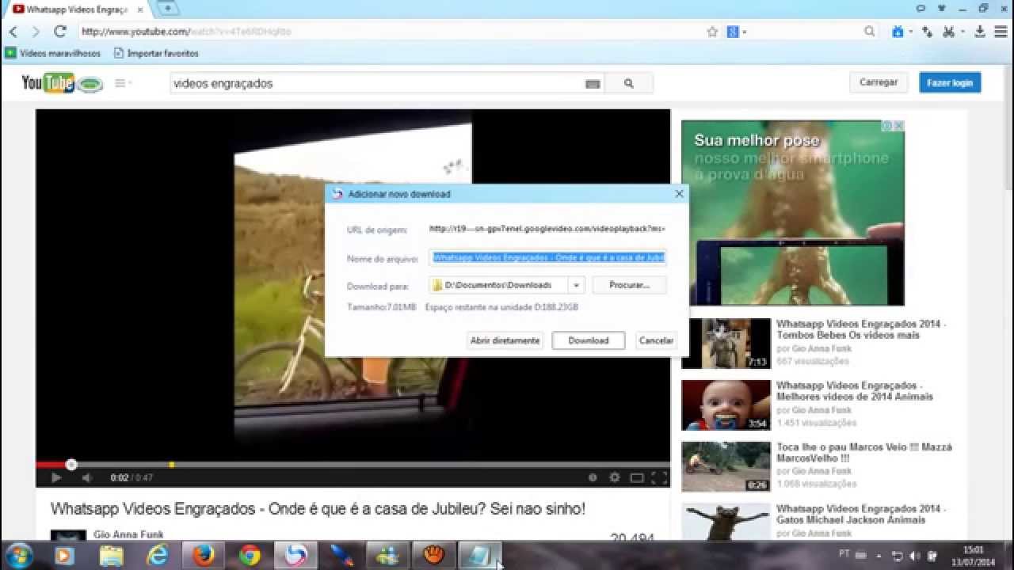Expand the blue TV extension dropdown arrow
The image size is (1014, 570).
point(911,32)
